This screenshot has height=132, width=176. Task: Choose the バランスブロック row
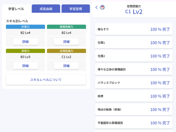134,83
